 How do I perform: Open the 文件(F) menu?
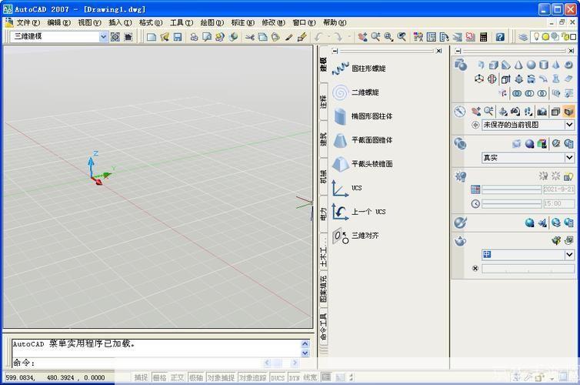(28, 22)
